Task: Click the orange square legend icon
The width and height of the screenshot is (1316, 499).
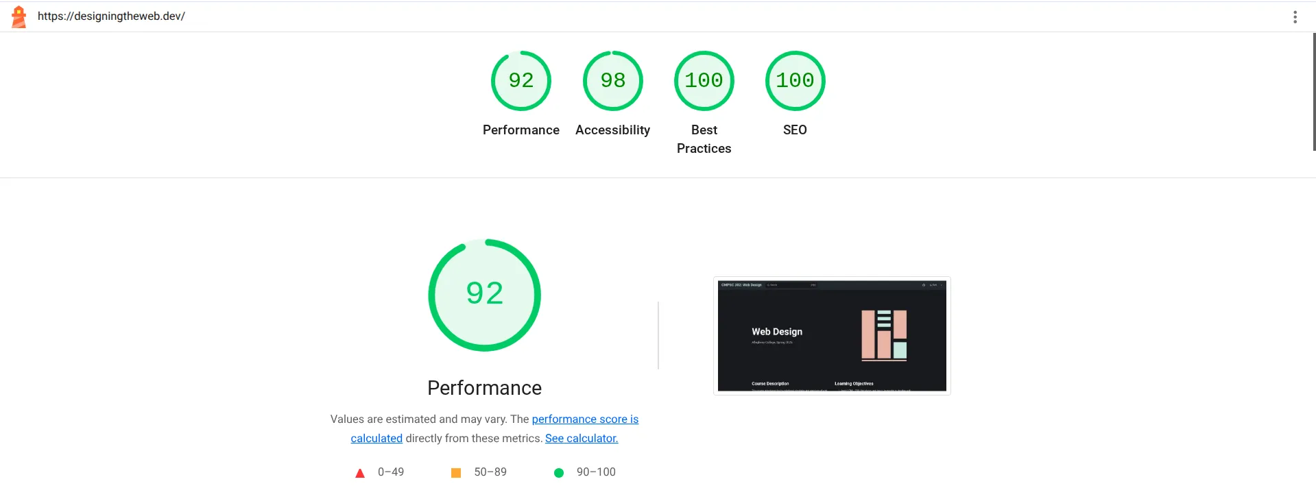Action: 456,473
